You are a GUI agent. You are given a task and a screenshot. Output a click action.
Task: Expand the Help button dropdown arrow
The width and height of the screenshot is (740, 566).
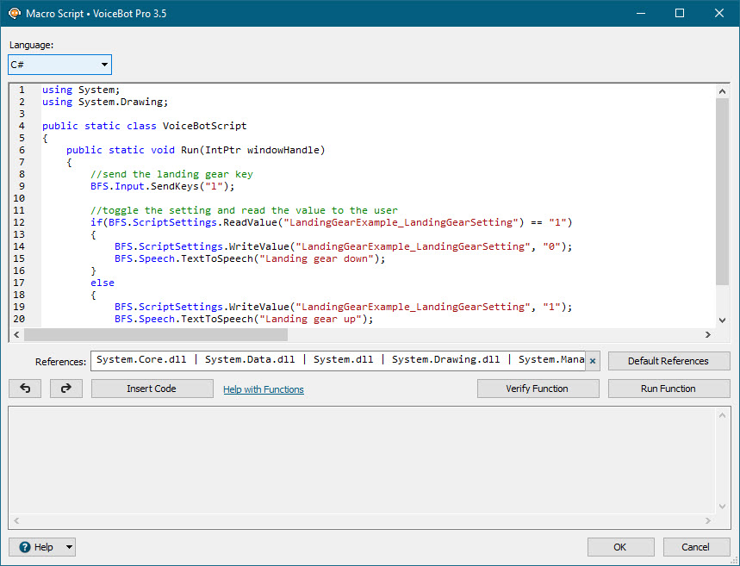(70, 547)
